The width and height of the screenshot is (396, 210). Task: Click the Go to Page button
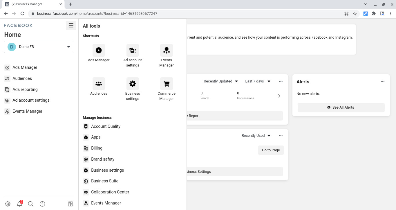coord(271,150)
